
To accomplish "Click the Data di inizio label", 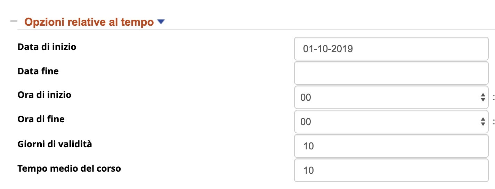I will click(47, 47).
